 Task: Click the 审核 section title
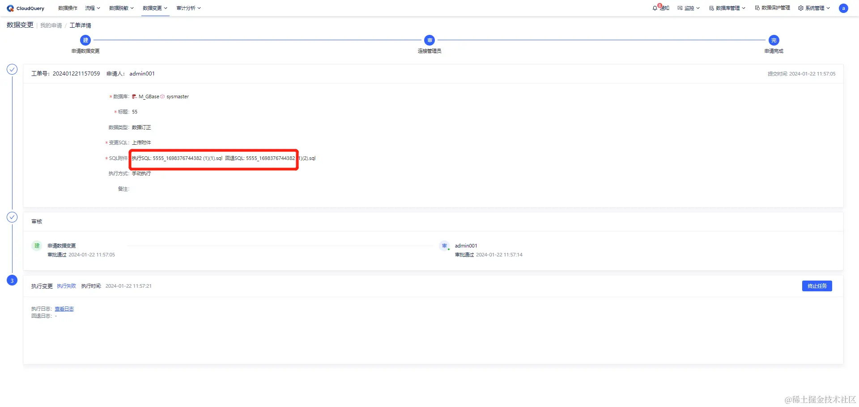[x=37, y=222]
